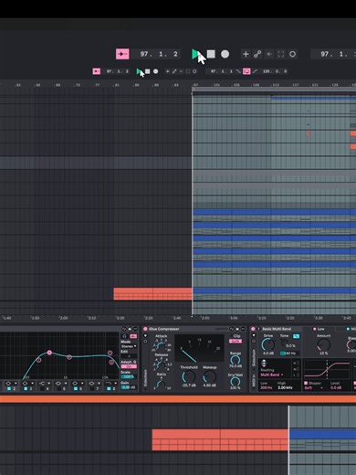Click the Glue Compressor Release knob
Image resolution: width=356 pixels, height=475 pixels.
[161, 364]
